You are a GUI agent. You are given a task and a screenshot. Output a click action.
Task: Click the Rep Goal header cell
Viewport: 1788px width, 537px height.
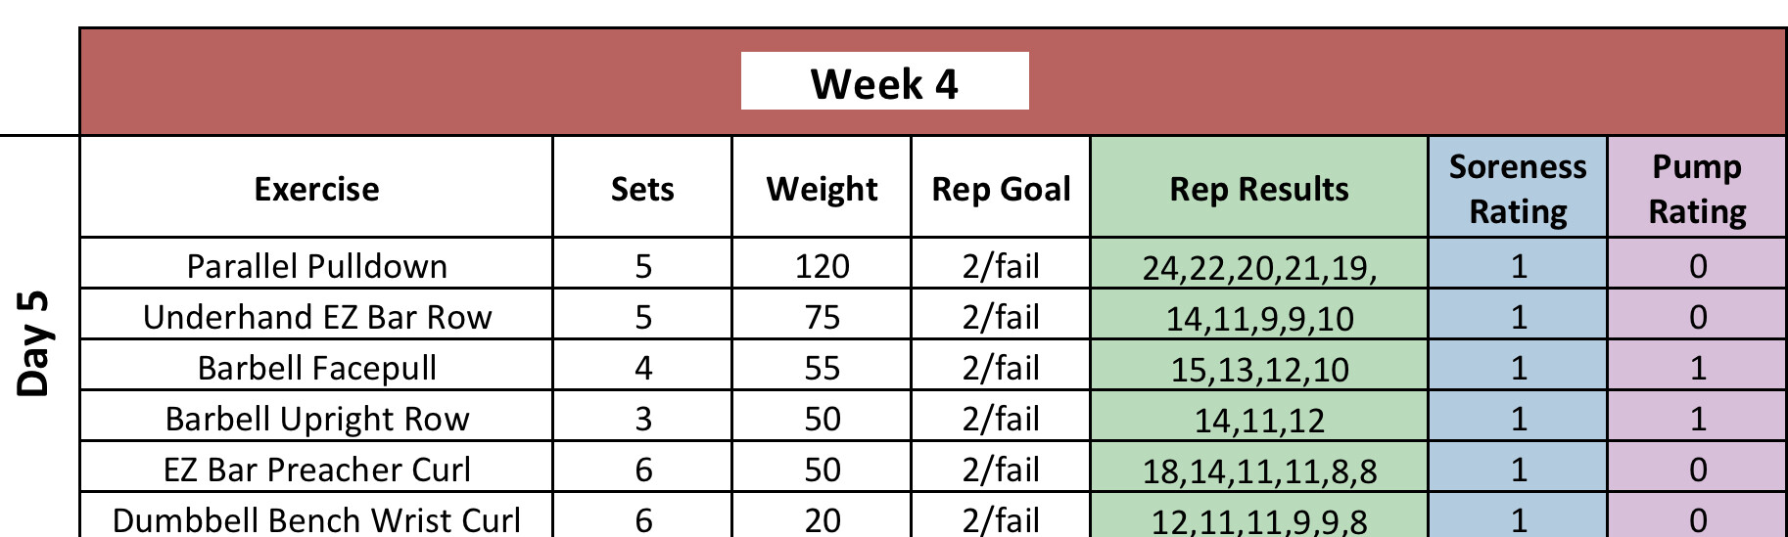tap(1001, 188)
